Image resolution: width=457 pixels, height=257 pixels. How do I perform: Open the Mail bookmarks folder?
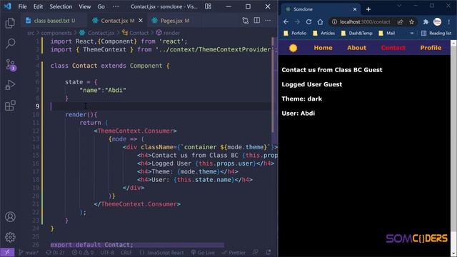[x=387, y=34]
